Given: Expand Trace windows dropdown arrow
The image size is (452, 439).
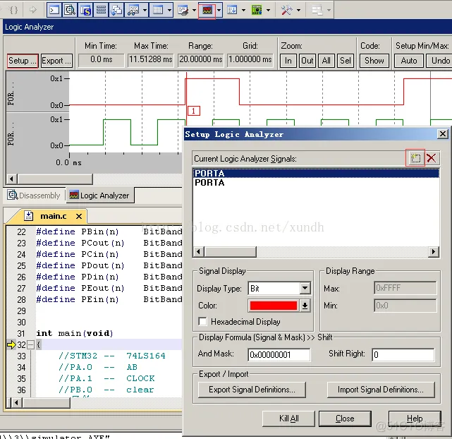Looking at the screenshot, I should [243, 10].
